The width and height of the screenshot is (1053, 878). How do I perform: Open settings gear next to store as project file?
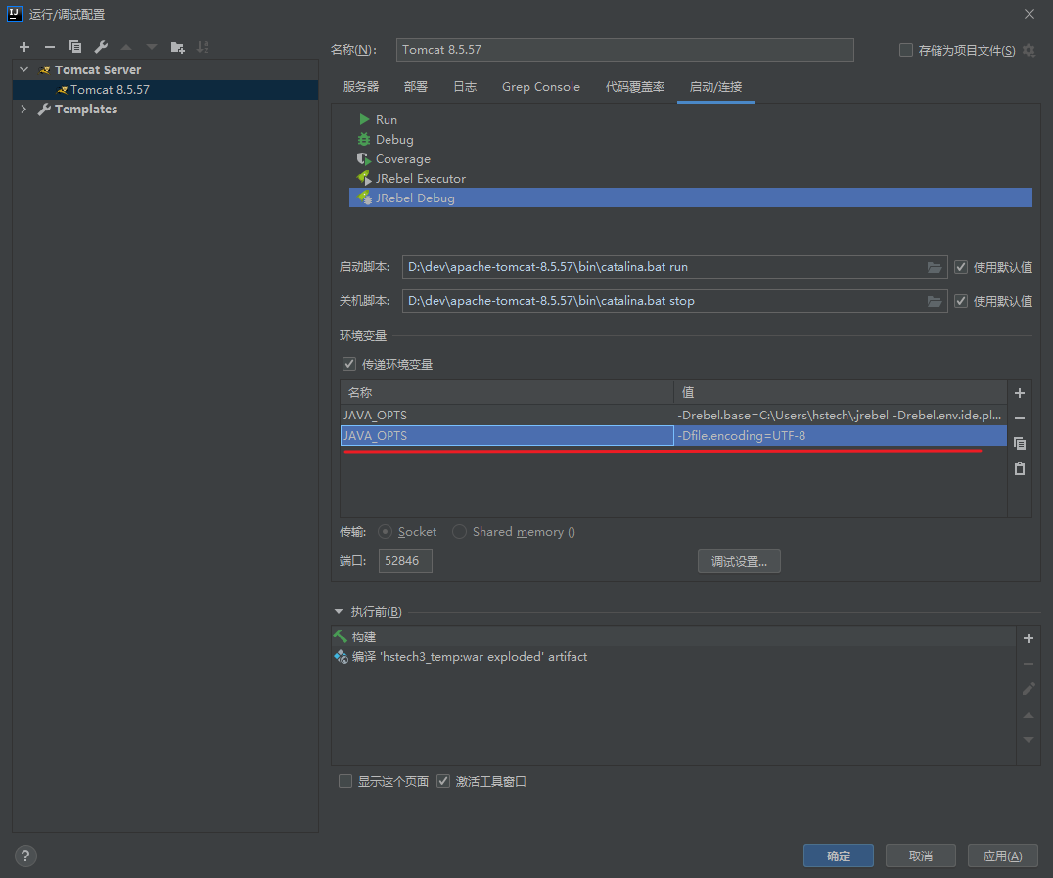point(1029,50)
